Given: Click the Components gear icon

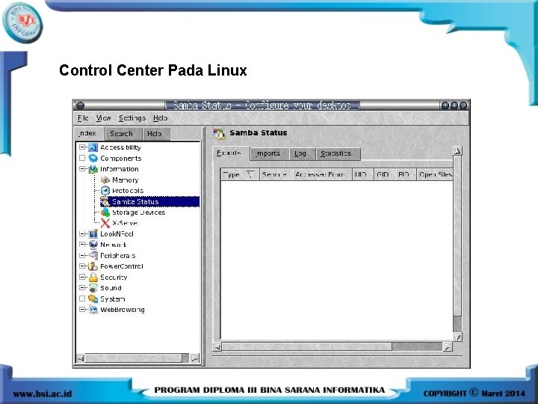Looking at the screenshot, I should (93, 158).
